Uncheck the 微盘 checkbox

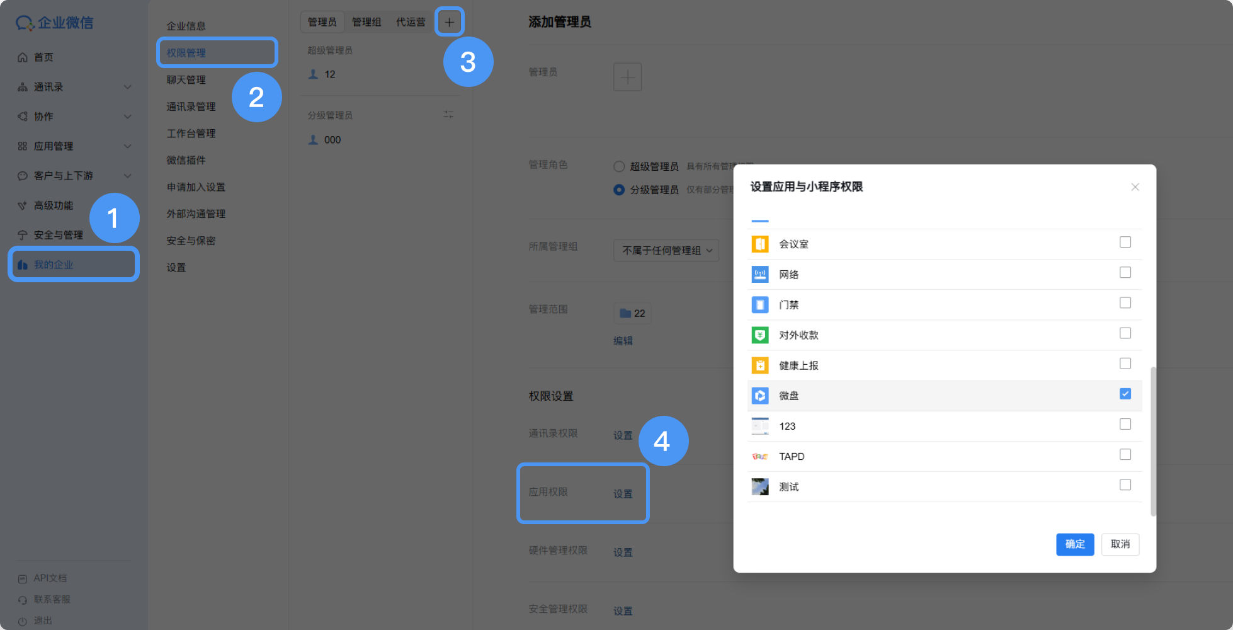coord(1125,394)
